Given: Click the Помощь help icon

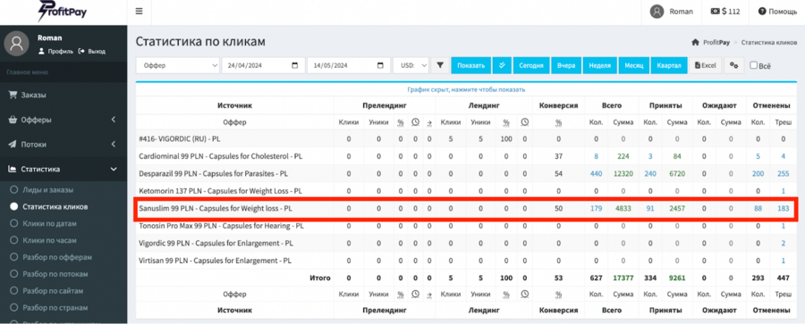Looking at the screenshot, I should [x=762, y=12].
